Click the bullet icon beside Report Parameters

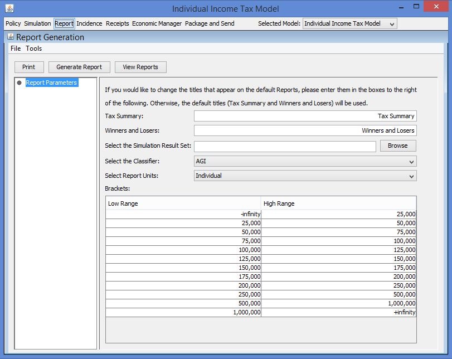pyautogui.click(x=20, y=83)
